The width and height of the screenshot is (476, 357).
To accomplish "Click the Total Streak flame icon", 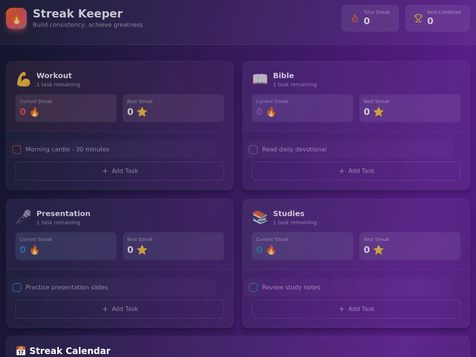I will [355, 18].
